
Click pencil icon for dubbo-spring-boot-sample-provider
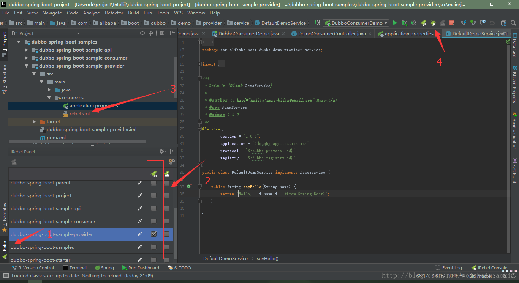click(140, 234)
